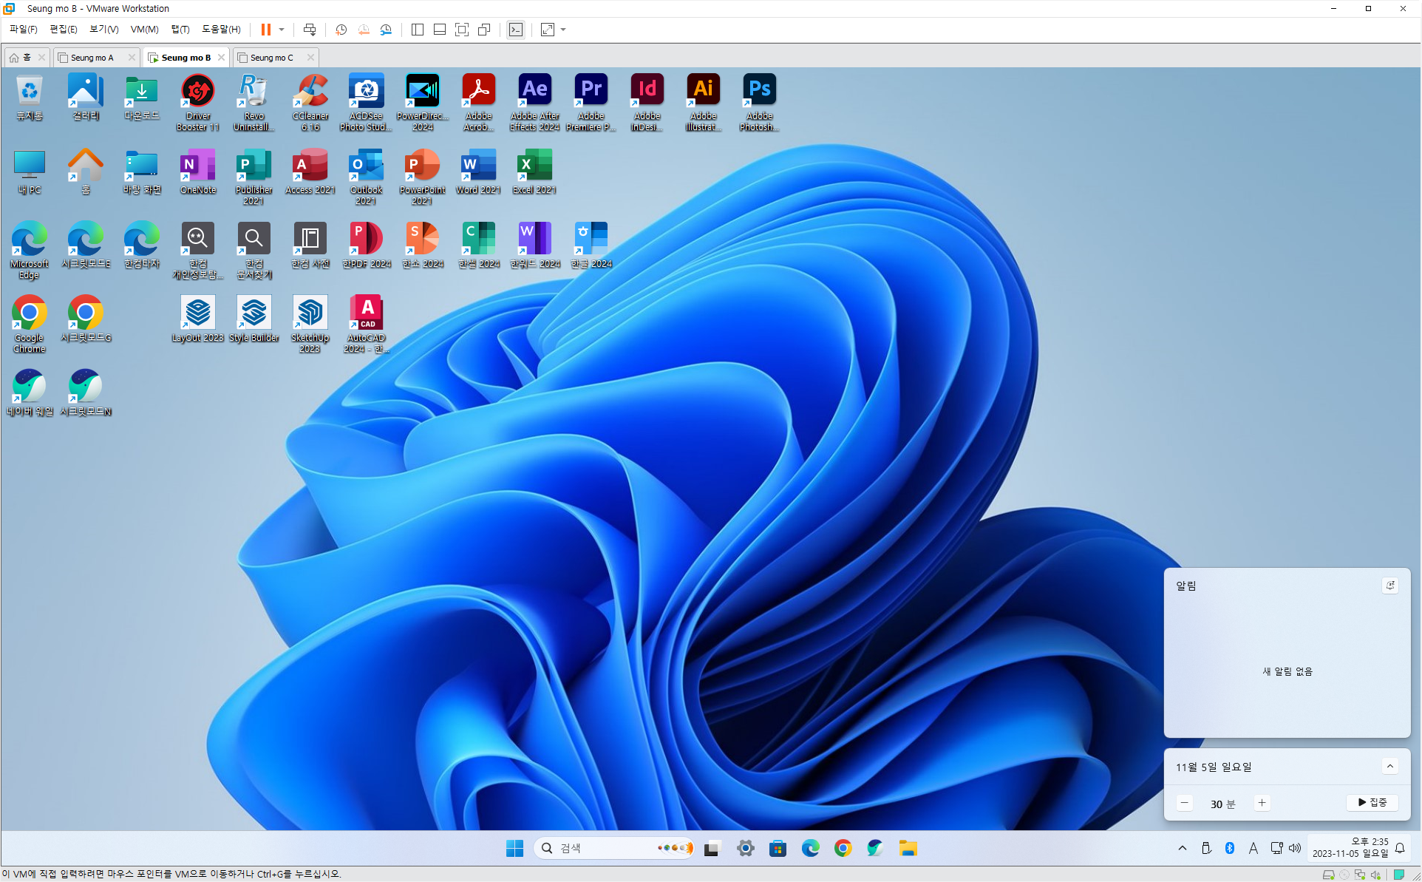Open the snapshot manager icon
1422x882 pixels.
[x=386, y=30]
